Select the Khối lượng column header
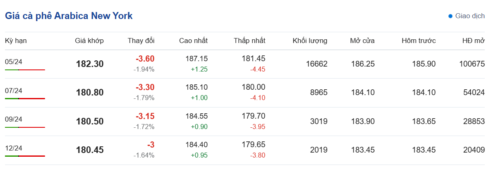Image resolution: width=491 pixels, height=172 pixels. pos(310,41)
